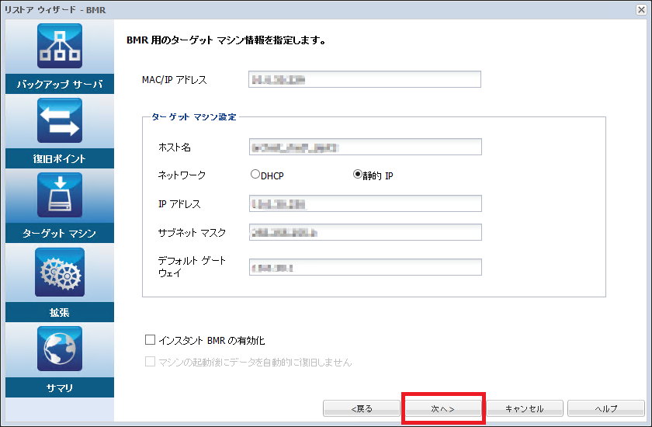Click the Target Machine disk icon
This screenshot has height=427, width=652.
(x=60, y=195)
